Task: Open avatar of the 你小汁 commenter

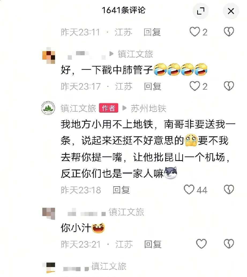Action: pyautogui.click(x=48, y=214)
